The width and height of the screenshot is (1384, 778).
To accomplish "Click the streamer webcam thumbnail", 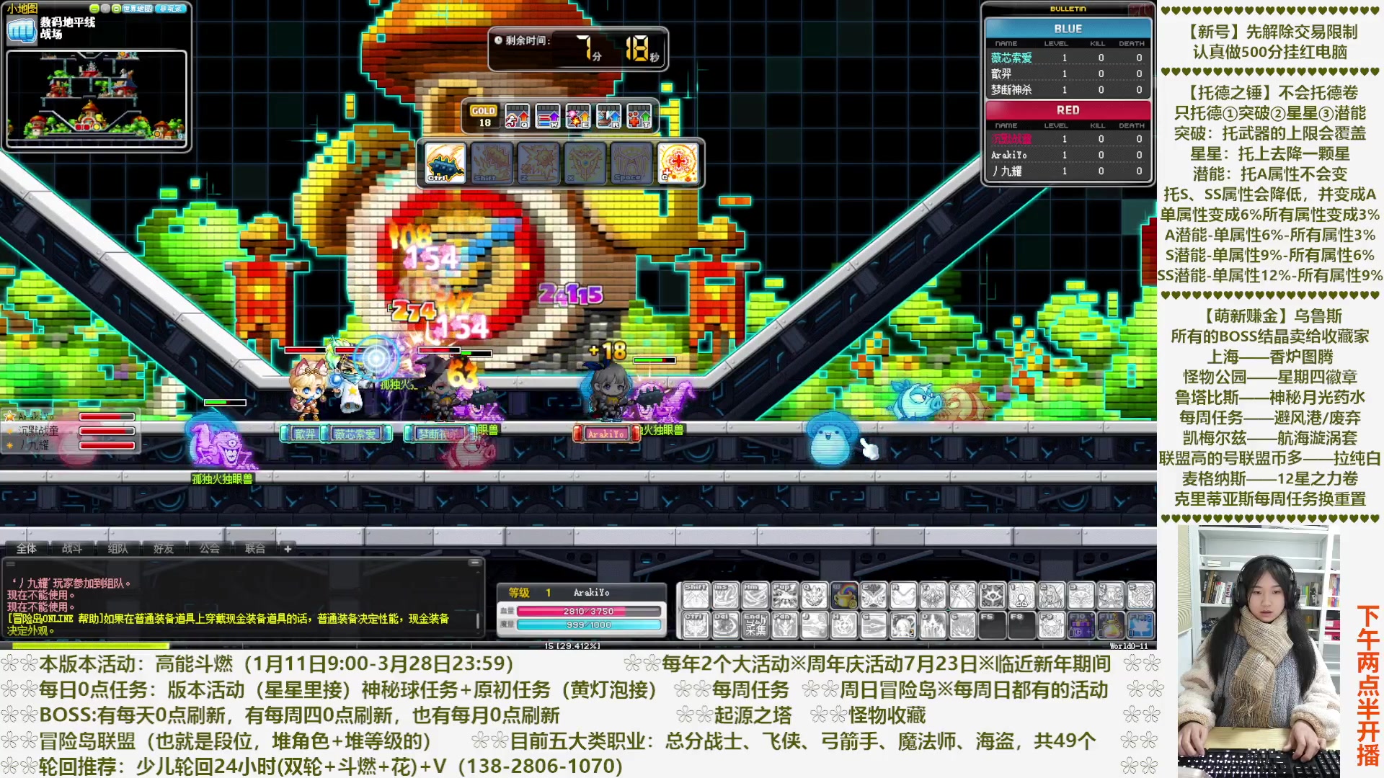I will pos(1259,650).
